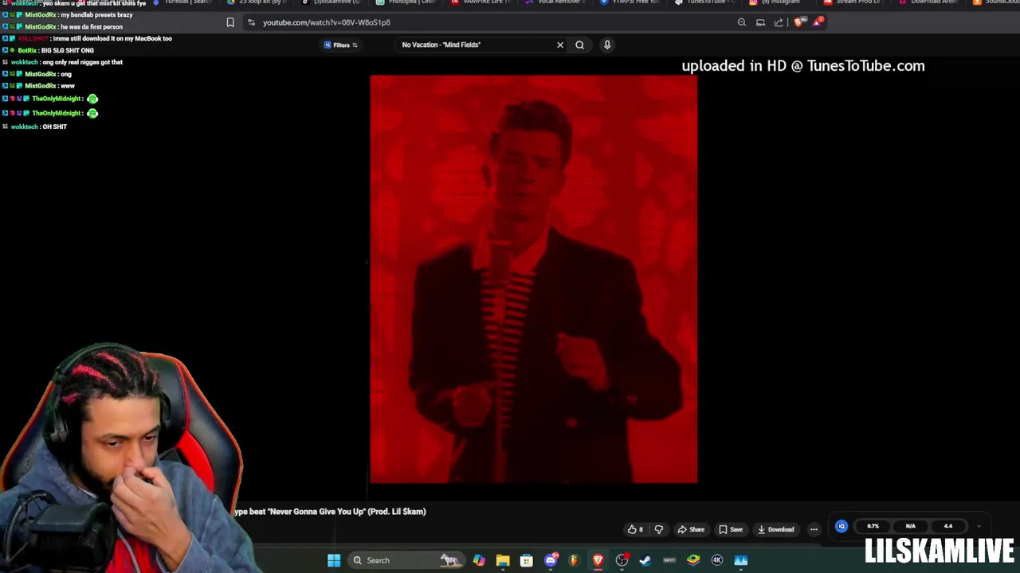Viewport: 1020px width, 573px height.
Task: Click the youtube.com address bar URL
Action: click(327, 22)
